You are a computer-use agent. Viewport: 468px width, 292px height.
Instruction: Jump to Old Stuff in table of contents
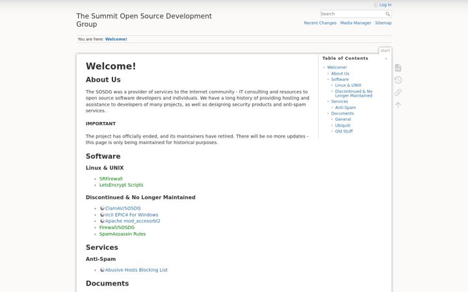click(344, 131)
